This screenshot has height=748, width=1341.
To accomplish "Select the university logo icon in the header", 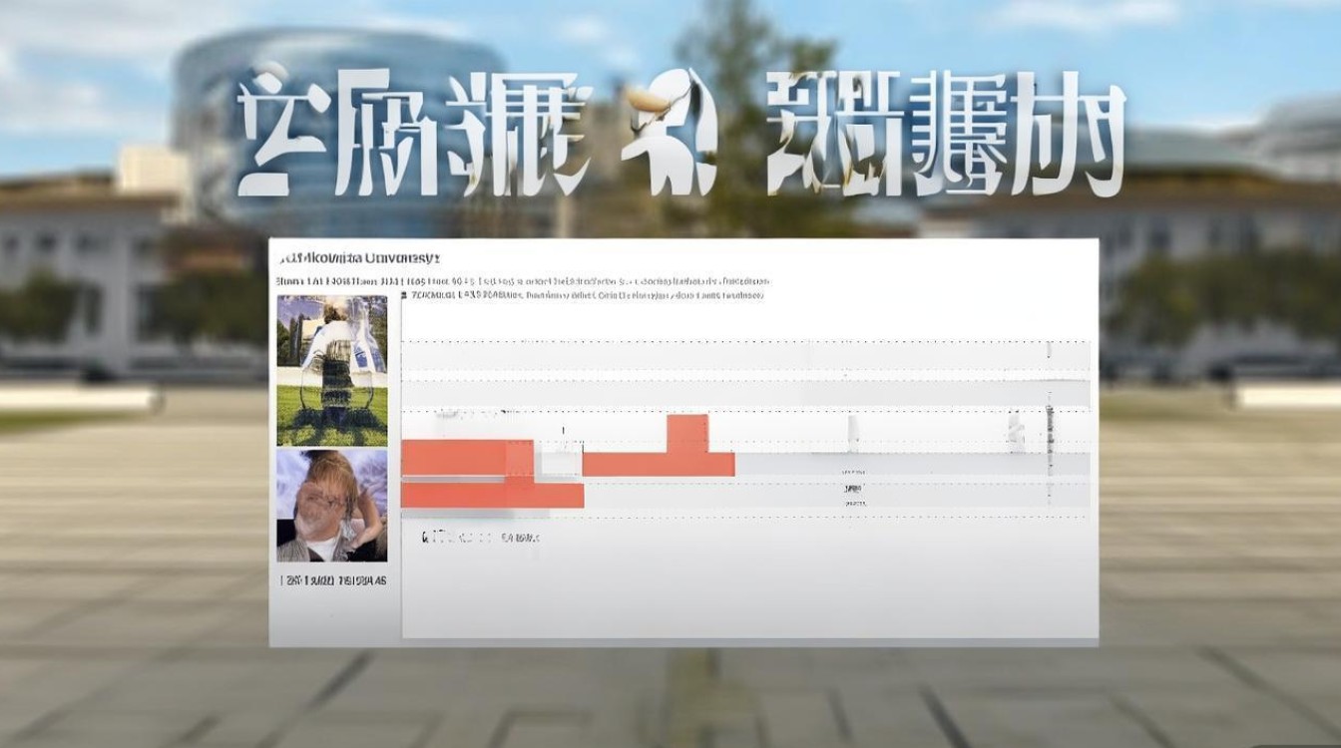I will [x=283, y=256].
